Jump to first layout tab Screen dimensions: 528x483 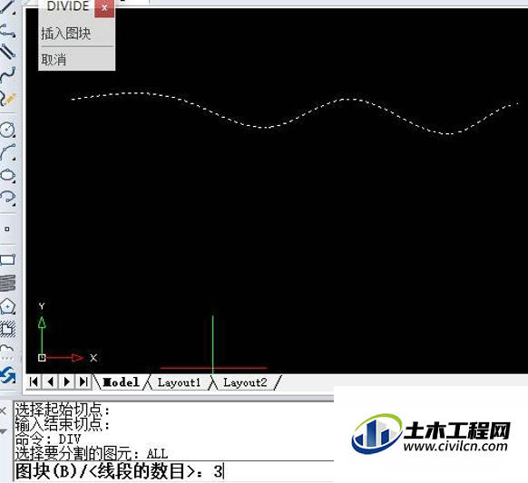click(x=34, y=382)
